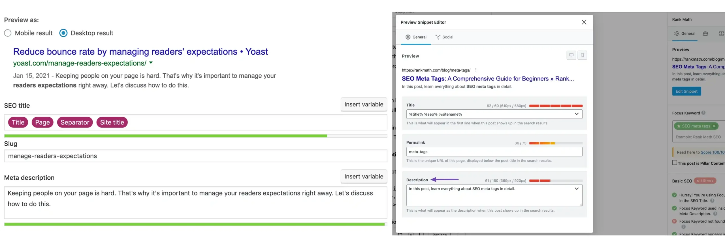Open the kebab menu beside the rankmath URL
Image resolution: width=725 pixels, height=238 pixels.
point(476,70)
